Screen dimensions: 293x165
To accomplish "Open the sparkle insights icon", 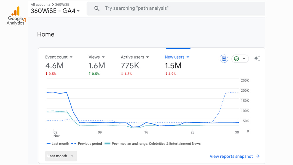I will 257,58.
